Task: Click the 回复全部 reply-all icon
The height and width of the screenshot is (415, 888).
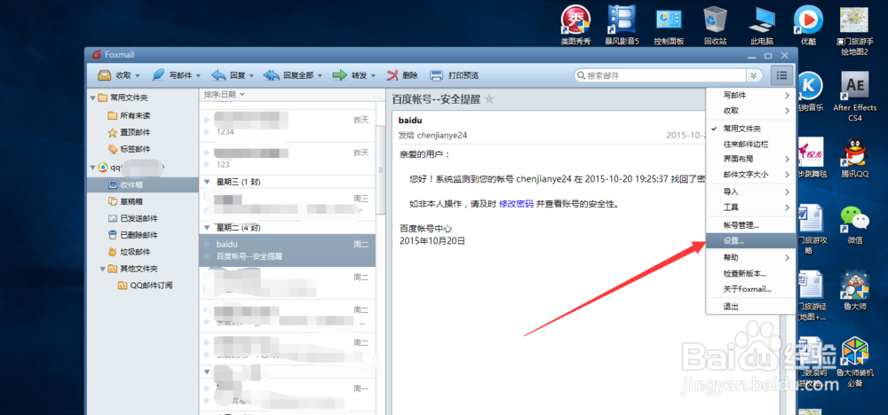Action: (272, 75)
